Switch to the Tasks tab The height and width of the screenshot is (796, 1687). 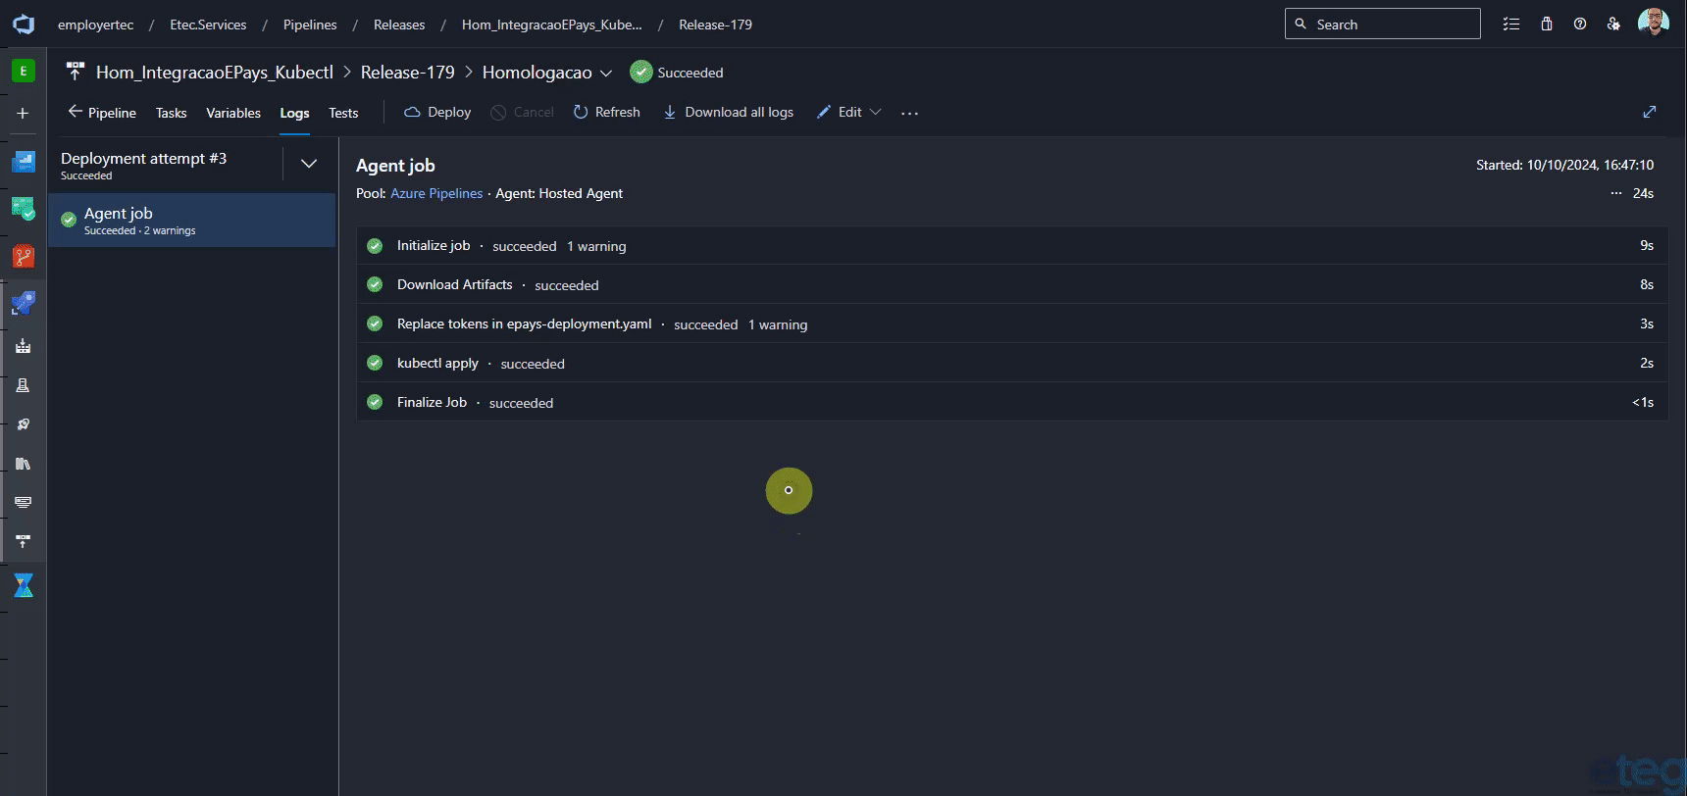click(x=171, y=113)
